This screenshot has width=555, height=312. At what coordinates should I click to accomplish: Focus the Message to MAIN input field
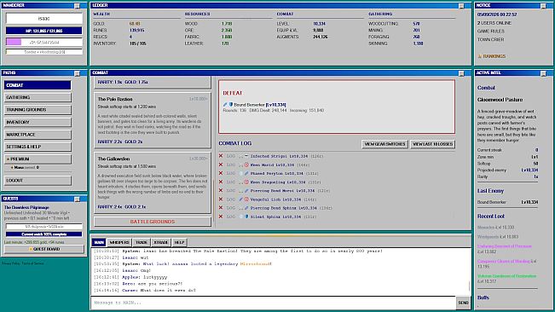tap(274, 303)
